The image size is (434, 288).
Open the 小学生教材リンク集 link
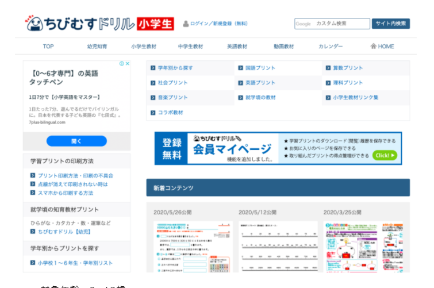pyautogui.click(x=356, y=98)
